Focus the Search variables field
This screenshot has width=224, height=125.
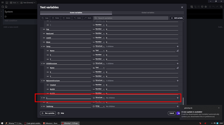point(131,18)
